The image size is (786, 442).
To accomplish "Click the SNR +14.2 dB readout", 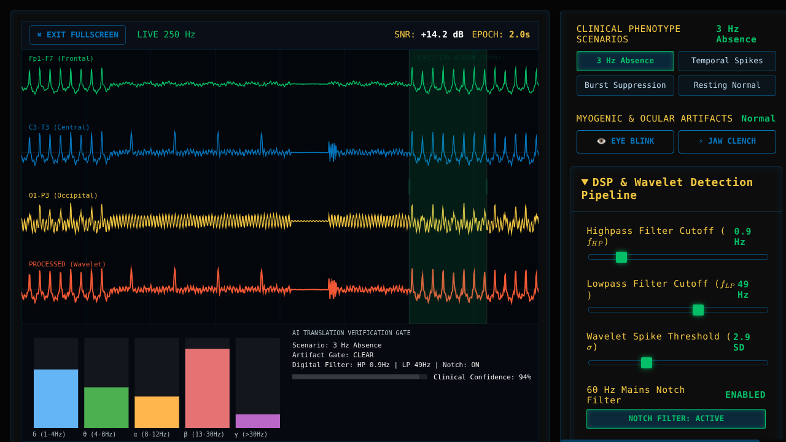I will [429, 35].
